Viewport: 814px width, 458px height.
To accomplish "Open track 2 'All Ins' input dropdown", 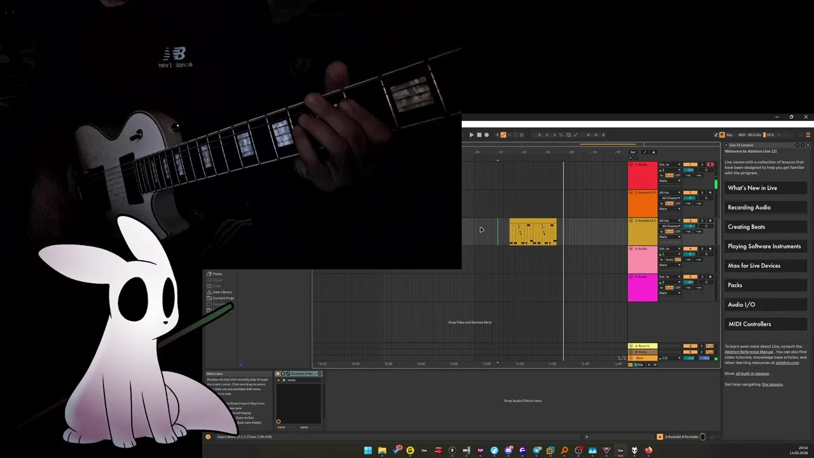I will point(670,193).
